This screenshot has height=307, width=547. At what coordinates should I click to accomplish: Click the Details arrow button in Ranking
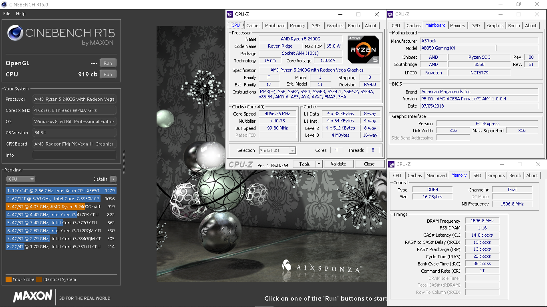[x=113, y=179]
